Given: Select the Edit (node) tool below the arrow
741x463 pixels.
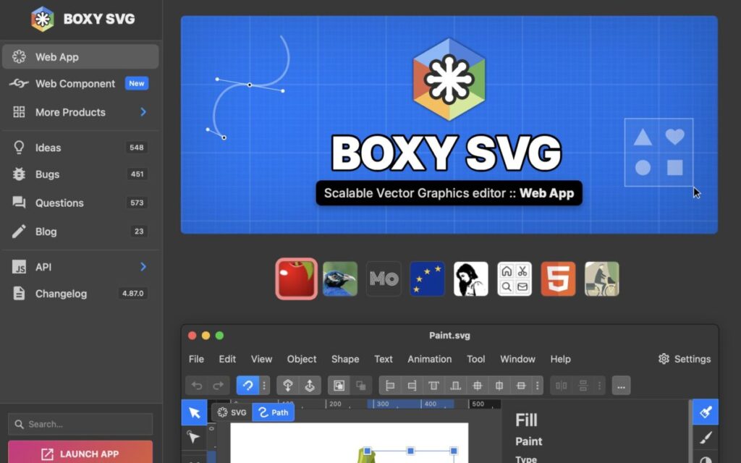Looking at the screenshot, I should click(x=194, y=437).
